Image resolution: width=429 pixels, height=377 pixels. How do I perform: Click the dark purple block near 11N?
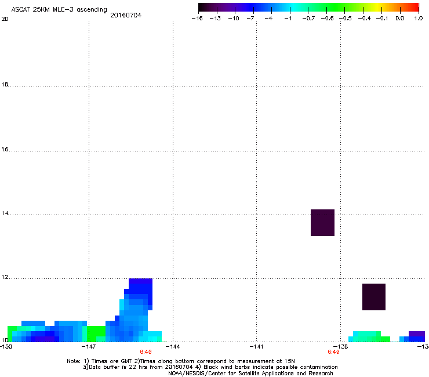coord(374,297)
